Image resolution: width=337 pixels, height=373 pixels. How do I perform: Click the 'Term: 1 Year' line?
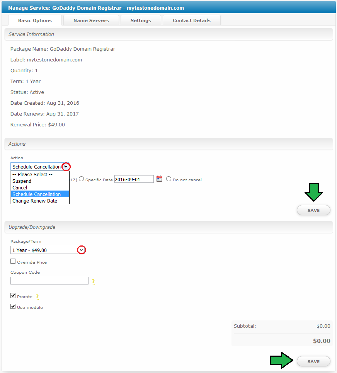click(x=26, y=81)
